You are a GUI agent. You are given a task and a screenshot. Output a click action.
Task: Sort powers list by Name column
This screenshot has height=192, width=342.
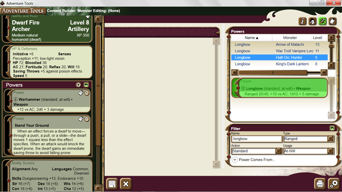pos(251,38)
